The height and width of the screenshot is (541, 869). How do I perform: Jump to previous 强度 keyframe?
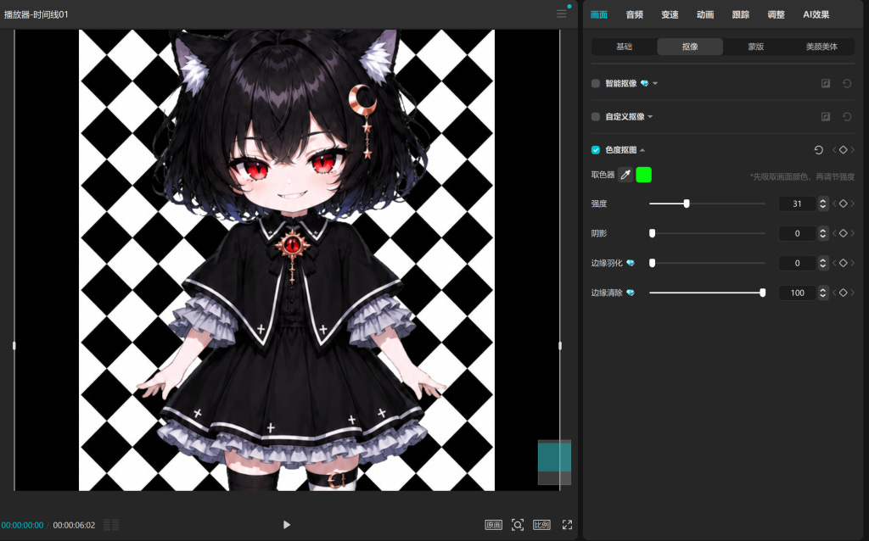click(x=834, y=204)
